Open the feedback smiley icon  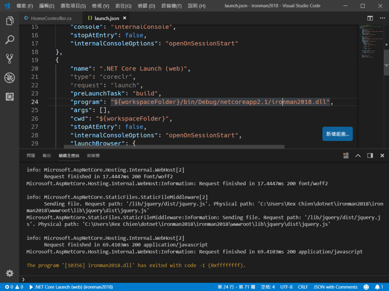(366, 287)
